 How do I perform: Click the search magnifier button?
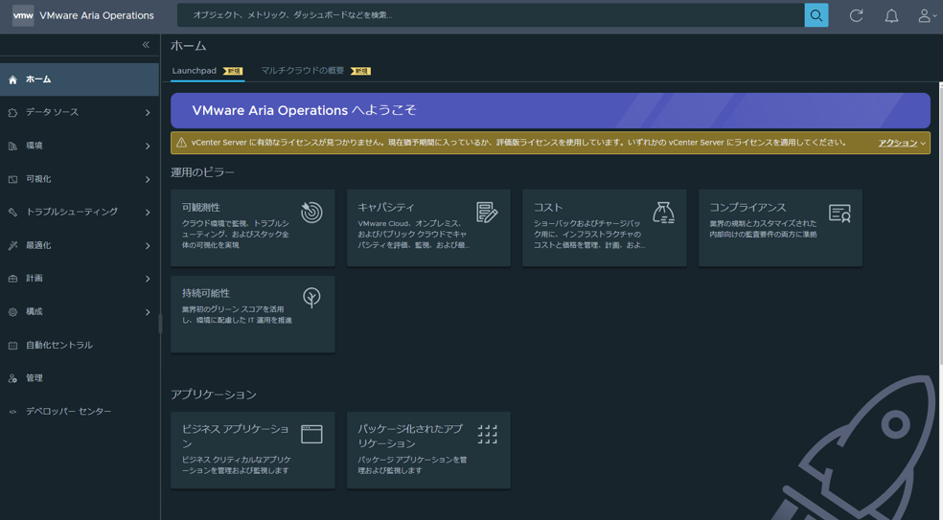(816, 15)
